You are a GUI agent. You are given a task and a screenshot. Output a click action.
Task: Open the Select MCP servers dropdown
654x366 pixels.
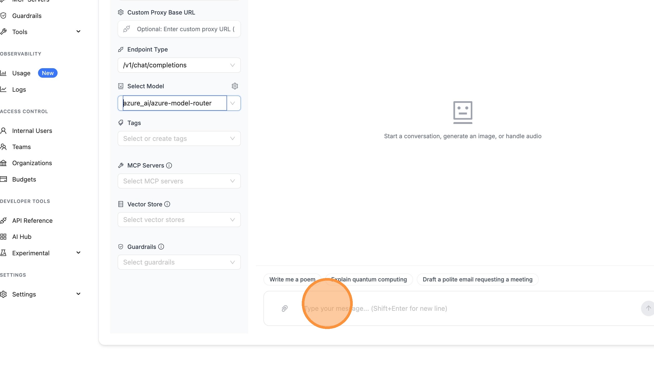click(x=179, y=181)
